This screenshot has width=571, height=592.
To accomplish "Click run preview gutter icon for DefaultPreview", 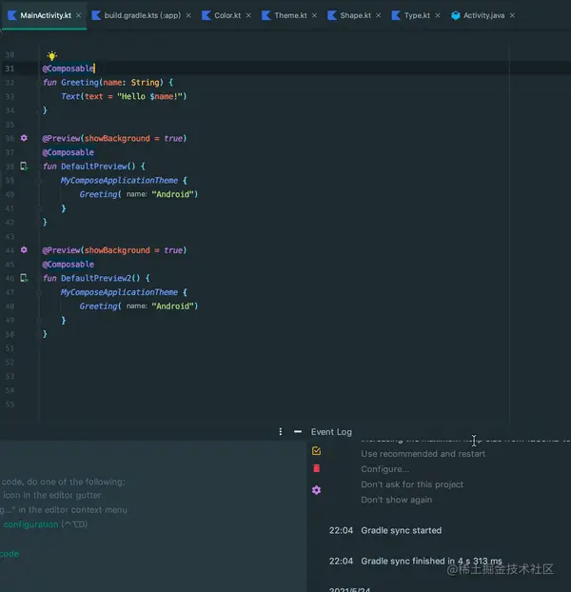I will click(x=24, y=166).
